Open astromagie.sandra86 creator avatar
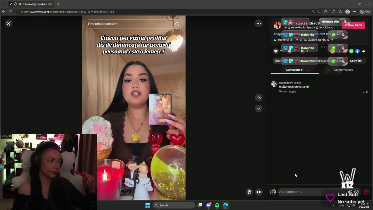This screenshot has width=373, height=210. coord(277,25)
